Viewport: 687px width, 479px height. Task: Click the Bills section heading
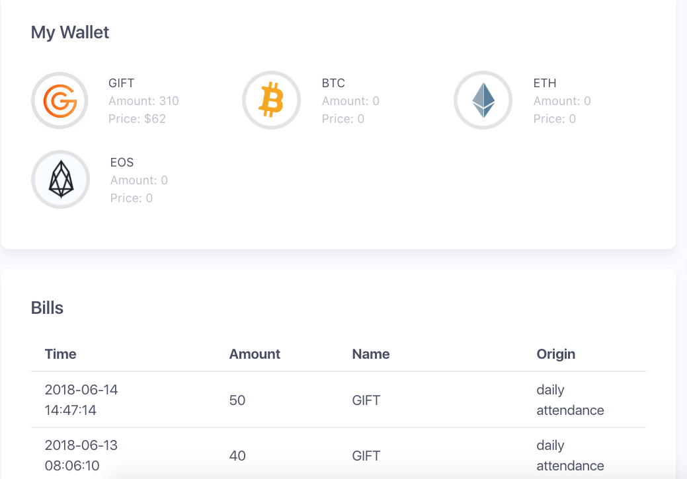[47, 308]
